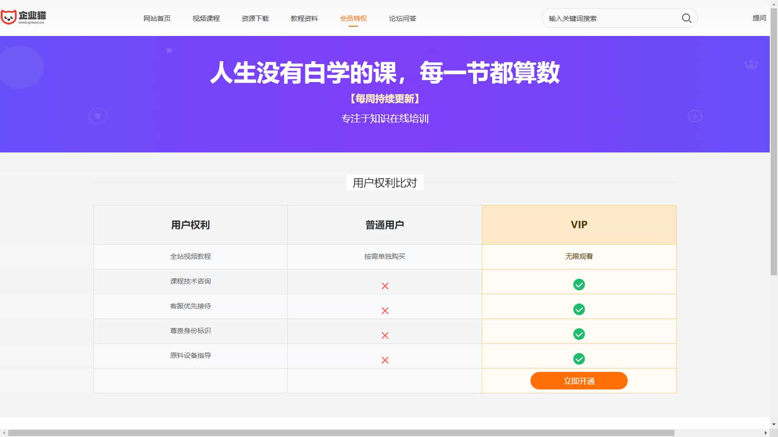The width and height of the screenshot is (778, 437).
Task: Click the search magnifier icon
Action: (x=686, y=18)
